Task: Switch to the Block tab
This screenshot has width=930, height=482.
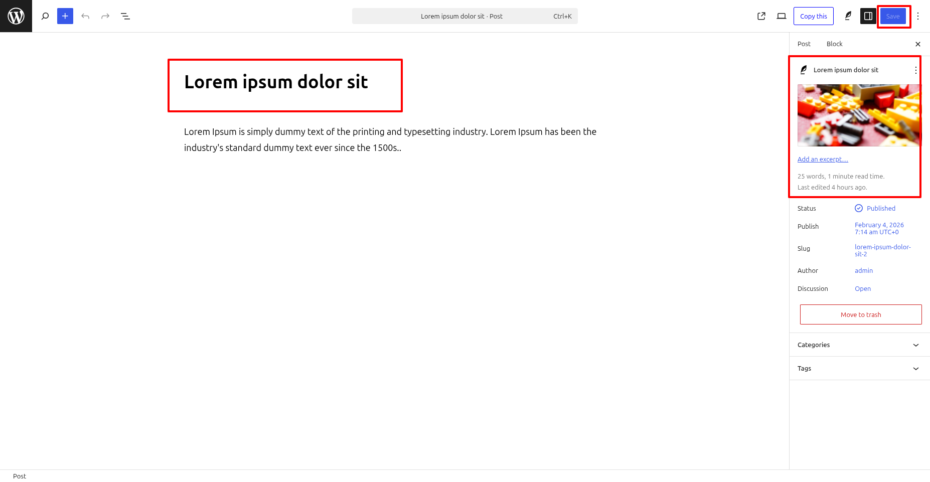Action: click(x=834, y=44)
